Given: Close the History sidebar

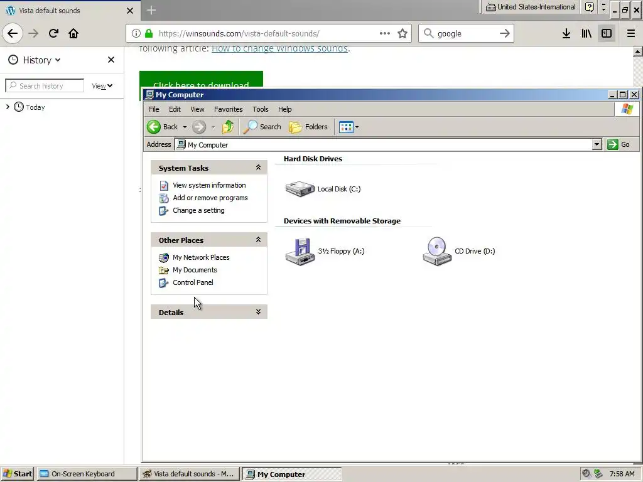Looking at the screenshot, I should click(x=111, y=60).
